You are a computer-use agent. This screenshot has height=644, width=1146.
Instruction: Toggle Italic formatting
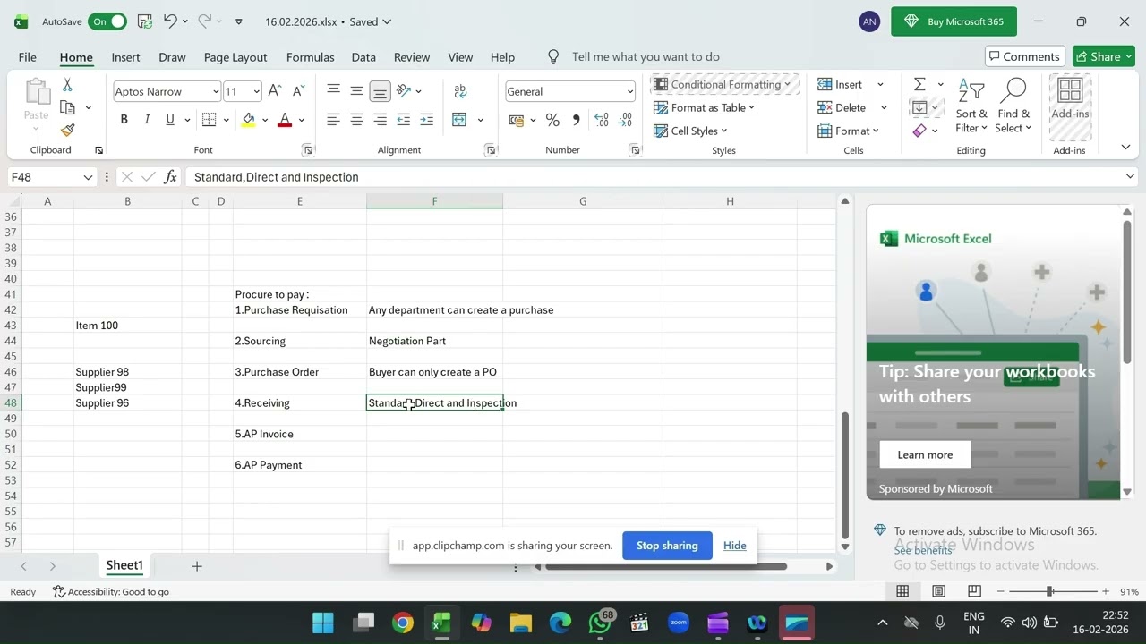coord(147,119)
